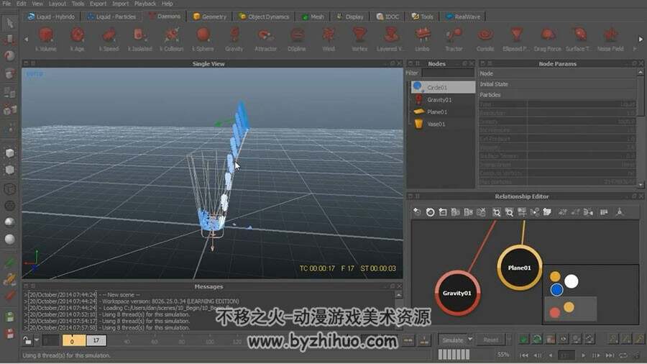This screenshot has height=364, width=647.
Task: Play the simulation forward
Action: tap(583, 355)
